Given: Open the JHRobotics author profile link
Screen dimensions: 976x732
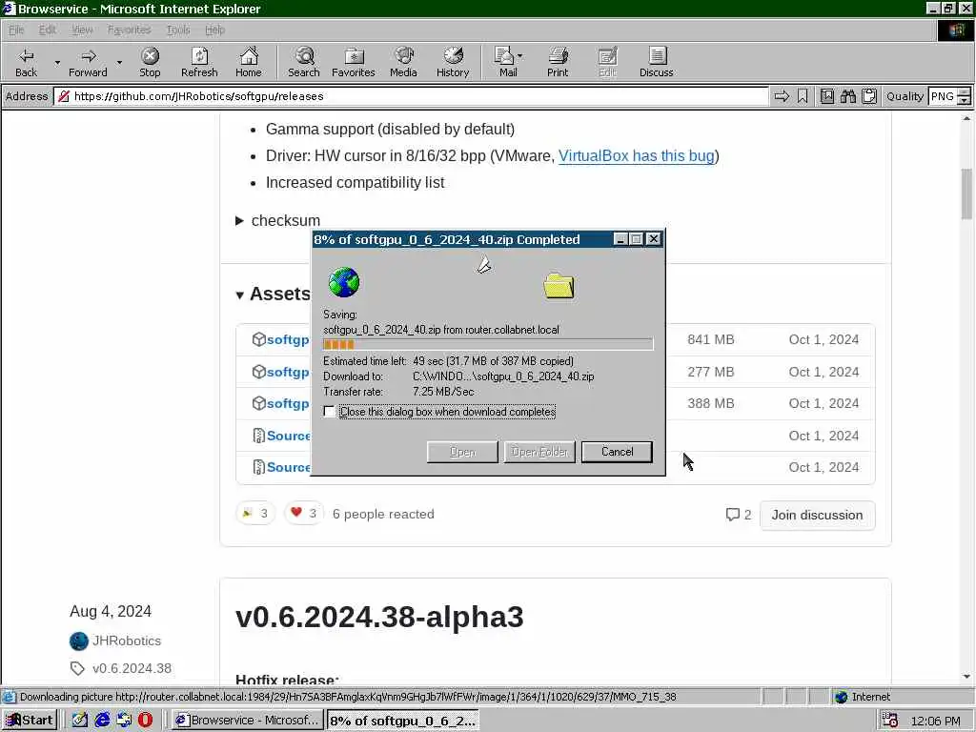Looking at the screenshot, I should (x=127, y=640).
